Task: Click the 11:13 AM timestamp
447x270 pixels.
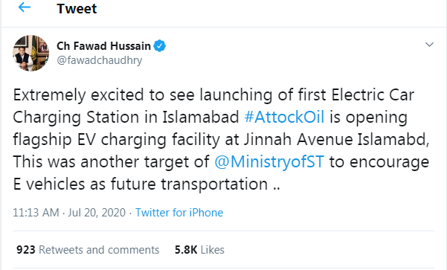Action: click(36, 213)
